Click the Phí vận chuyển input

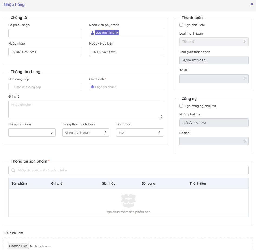pyautogui.click(x=32, y=133)
